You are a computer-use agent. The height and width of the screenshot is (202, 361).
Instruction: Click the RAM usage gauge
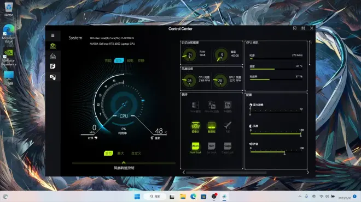pyautogui.click(x=189, y=55)
